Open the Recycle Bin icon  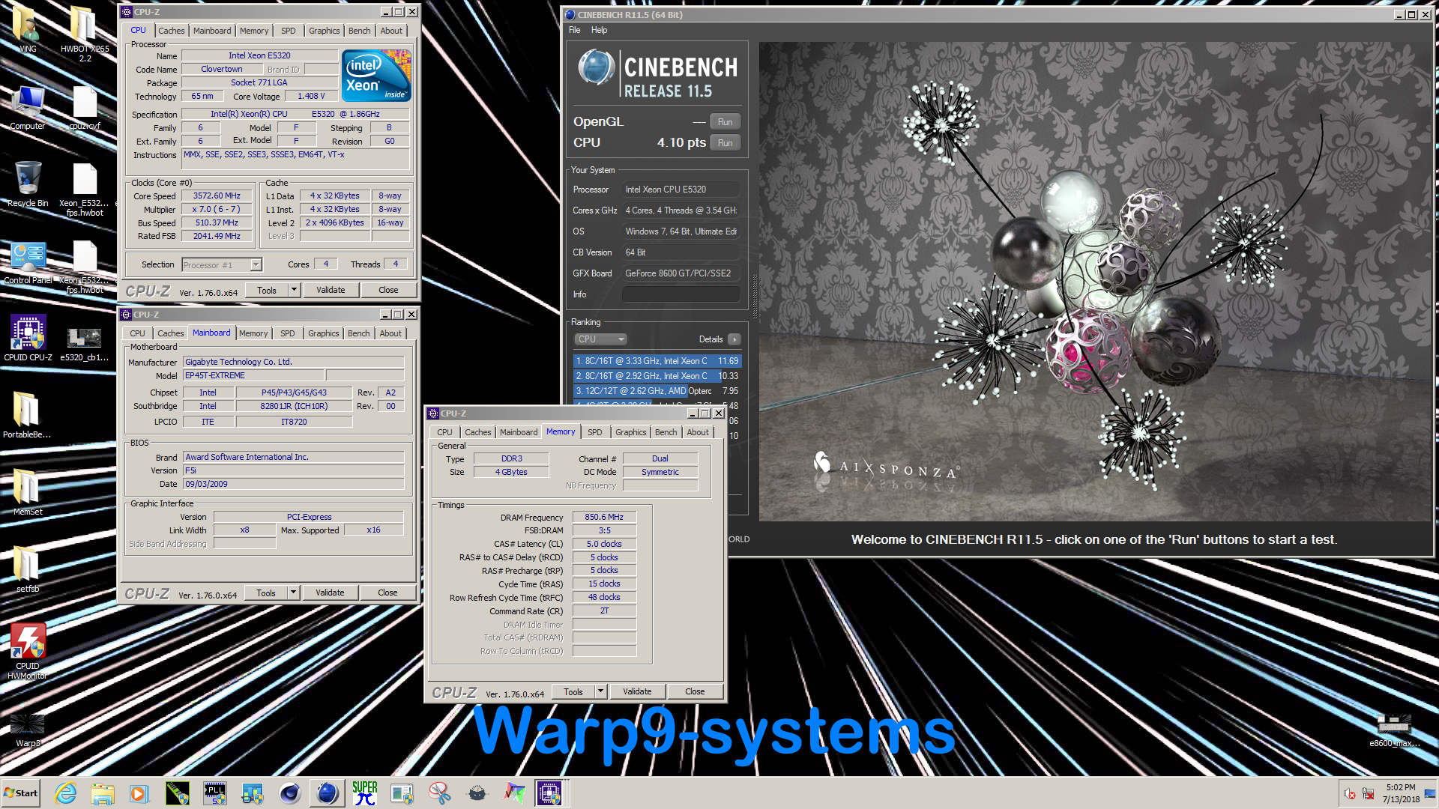coord(28,184)
